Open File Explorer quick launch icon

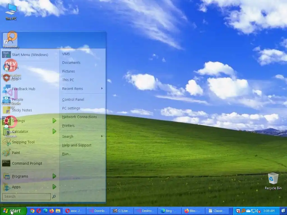pos(58,211)
